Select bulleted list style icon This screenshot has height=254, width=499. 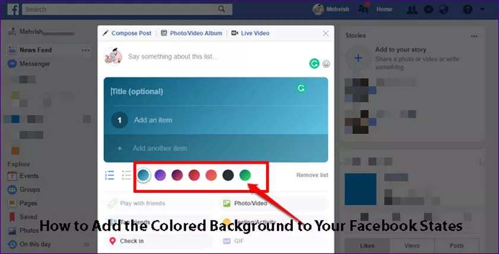pyautogui.click(x=127, y=175)
